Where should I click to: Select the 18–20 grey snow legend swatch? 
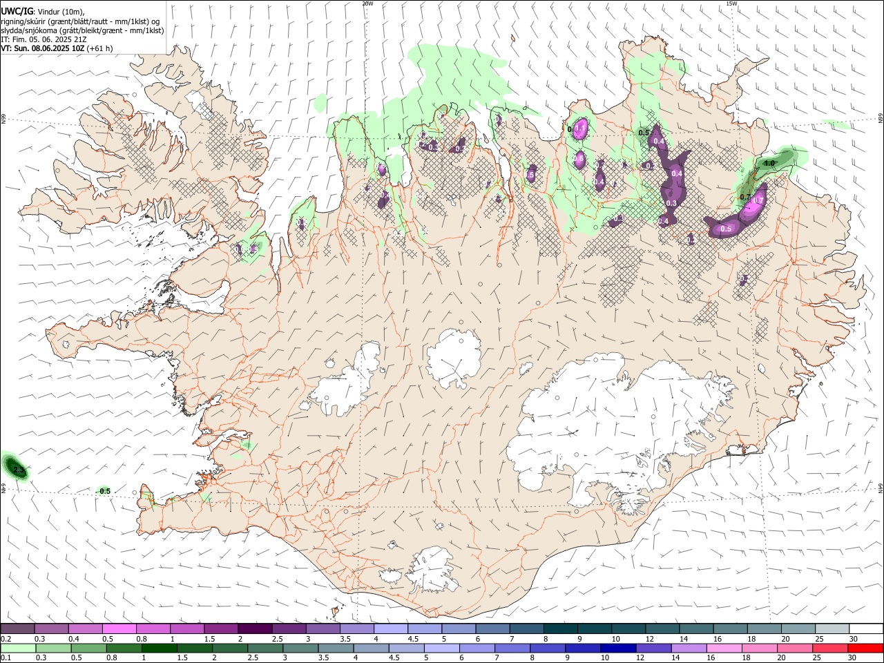point(765,629)
